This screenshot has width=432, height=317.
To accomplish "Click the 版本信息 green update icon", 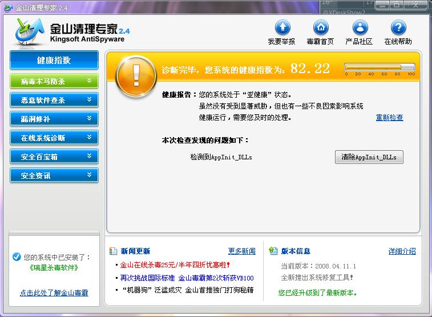I will pyautogui.click(x=273, y=251).
